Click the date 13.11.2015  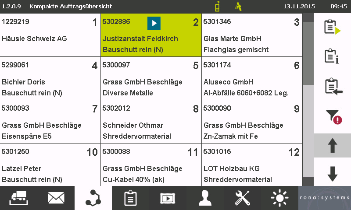coord(299,6)
